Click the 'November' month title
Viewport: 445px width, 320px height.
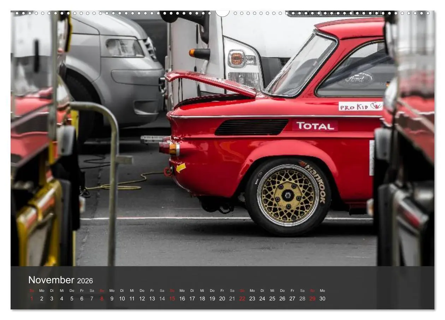tap(51, 280)
